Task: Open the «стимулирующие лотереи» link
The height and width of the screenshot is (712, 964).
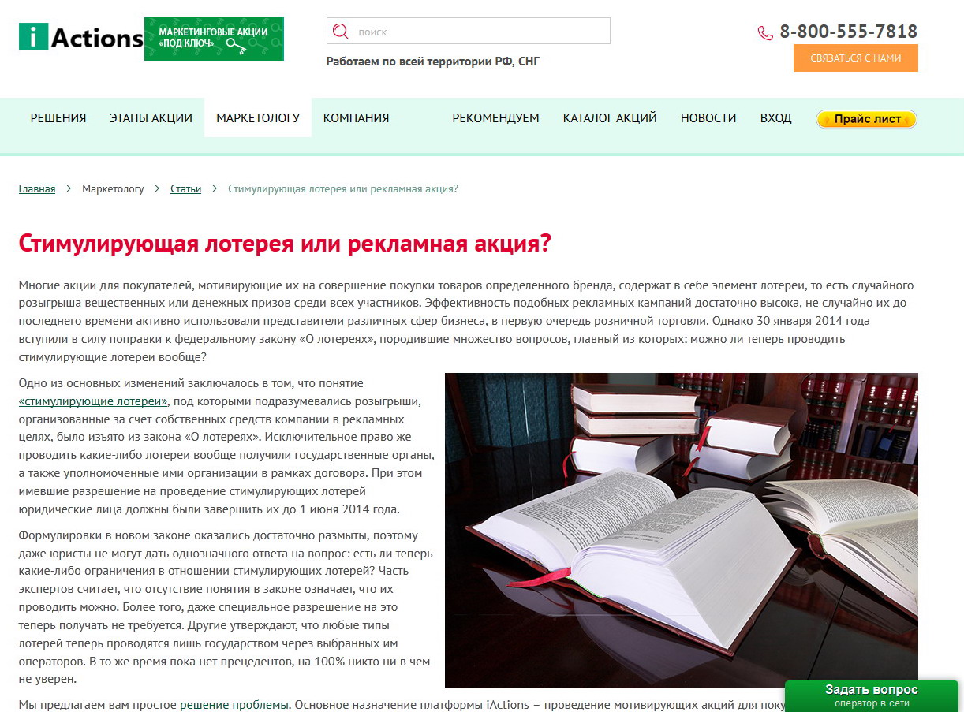Action: pos(93,401)
